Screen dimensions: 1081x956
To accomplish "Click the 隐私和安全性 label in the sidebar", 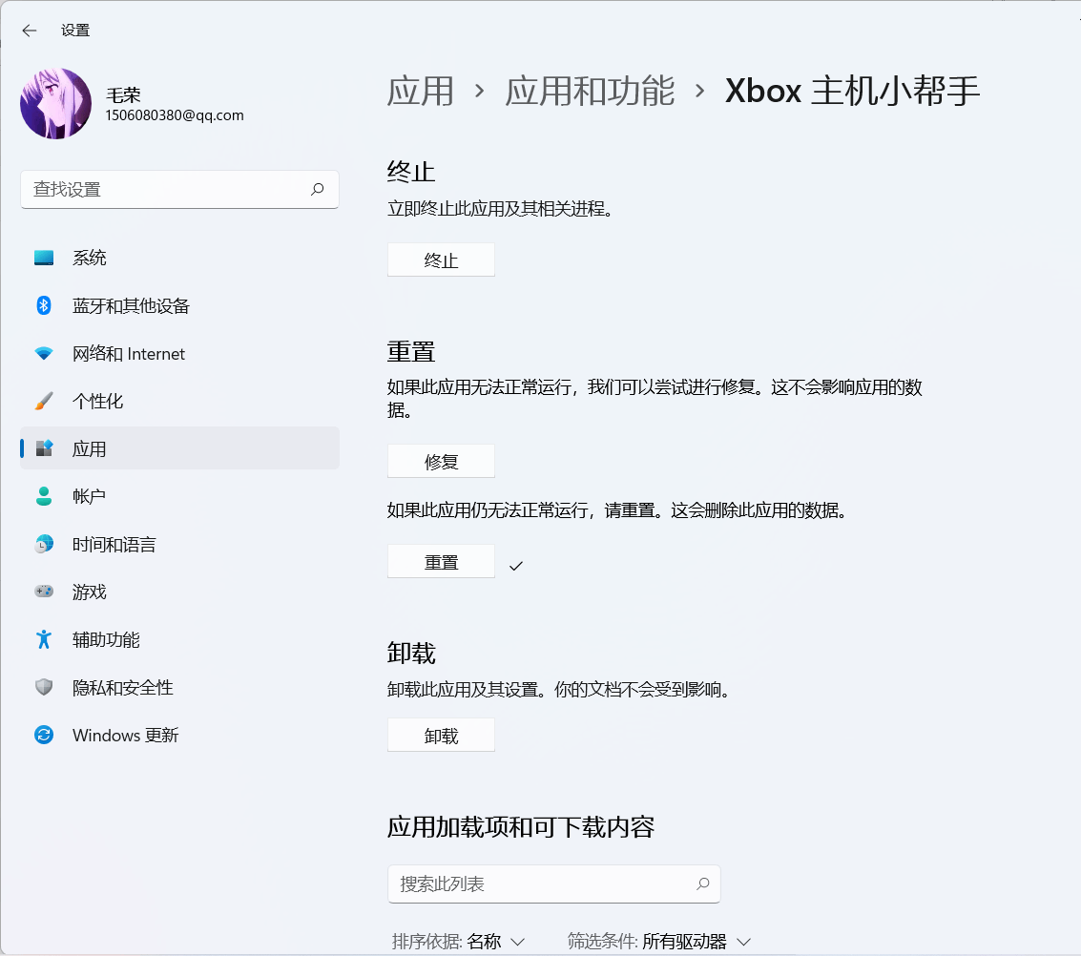I will [123, 687].
